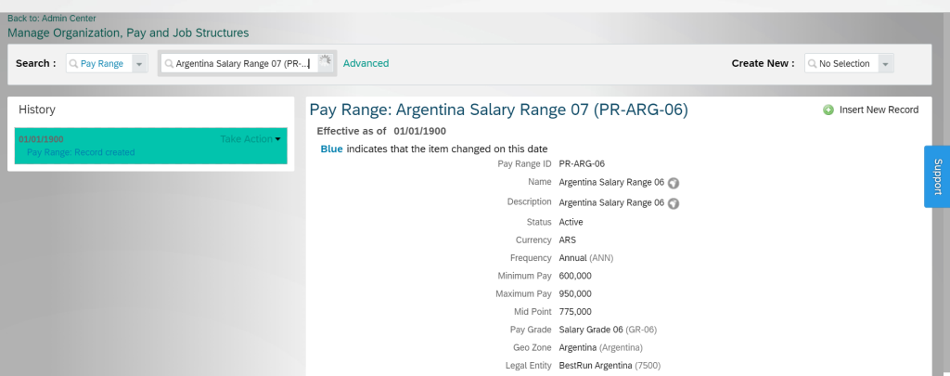
Task: Click the Pay Range text in the Search type box
Action: 102,64
